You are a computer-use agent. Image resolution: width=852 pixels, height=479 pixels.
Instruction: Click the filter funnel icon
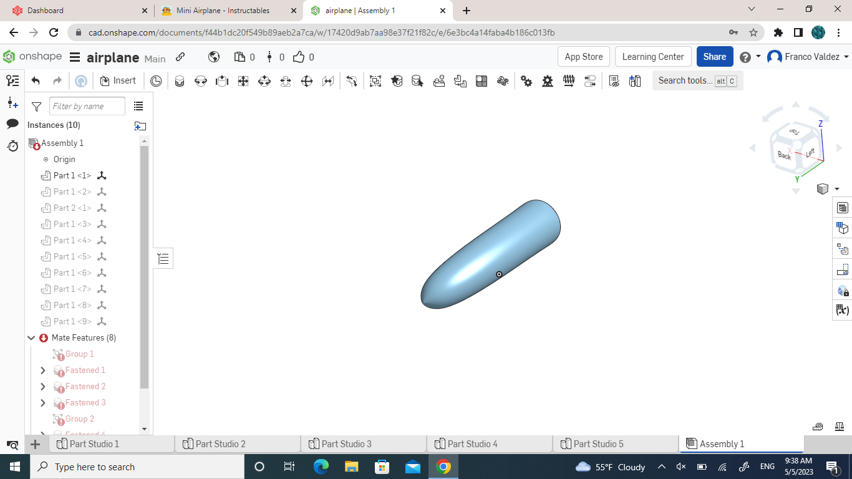coord(36,107)
